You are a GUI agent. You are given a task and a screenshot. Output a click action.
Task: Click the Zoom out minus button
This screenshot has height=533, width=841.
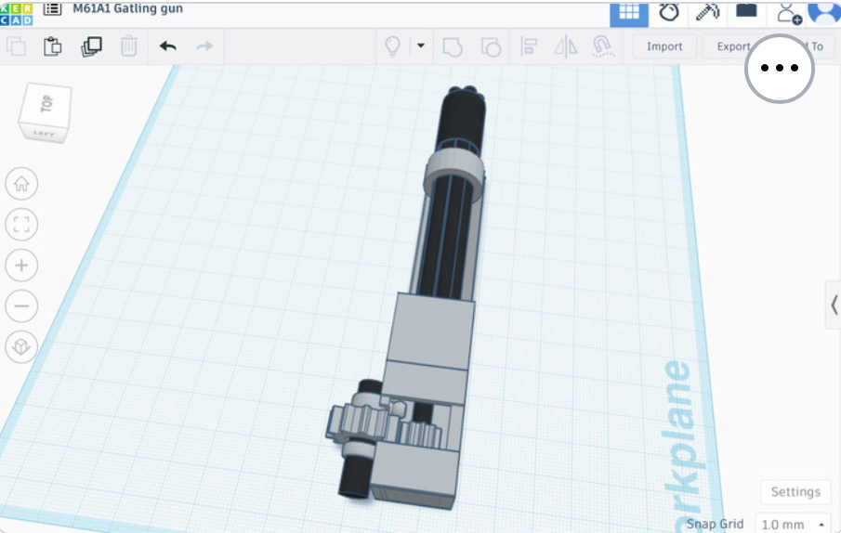21,305
